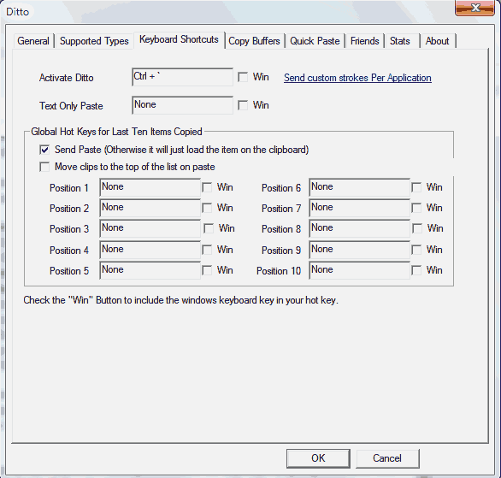Click the Position 2 hotkey field
The height and width of the screenshot is (478, 501).
pyautogui.click(x=150, y=208)
